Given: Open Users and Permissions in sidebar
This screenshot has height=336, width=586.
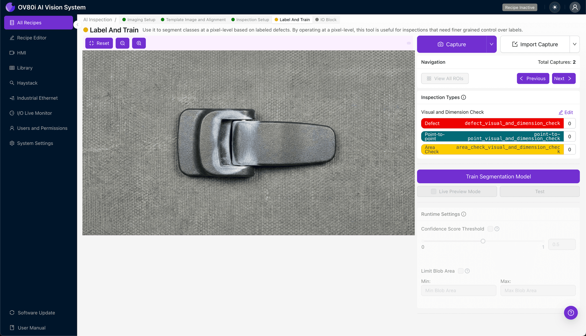Looking at the screenshot, I should point(38,128).
